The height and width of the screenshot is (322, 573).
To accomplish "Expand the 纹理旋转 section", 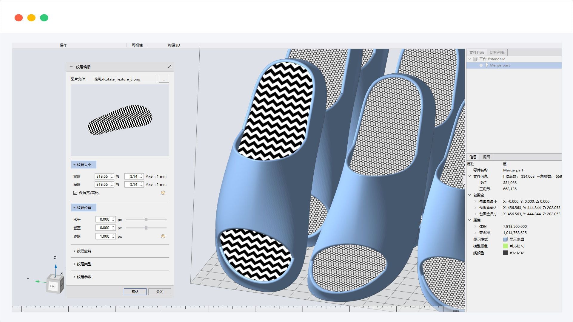I will [x=84, y=251].
